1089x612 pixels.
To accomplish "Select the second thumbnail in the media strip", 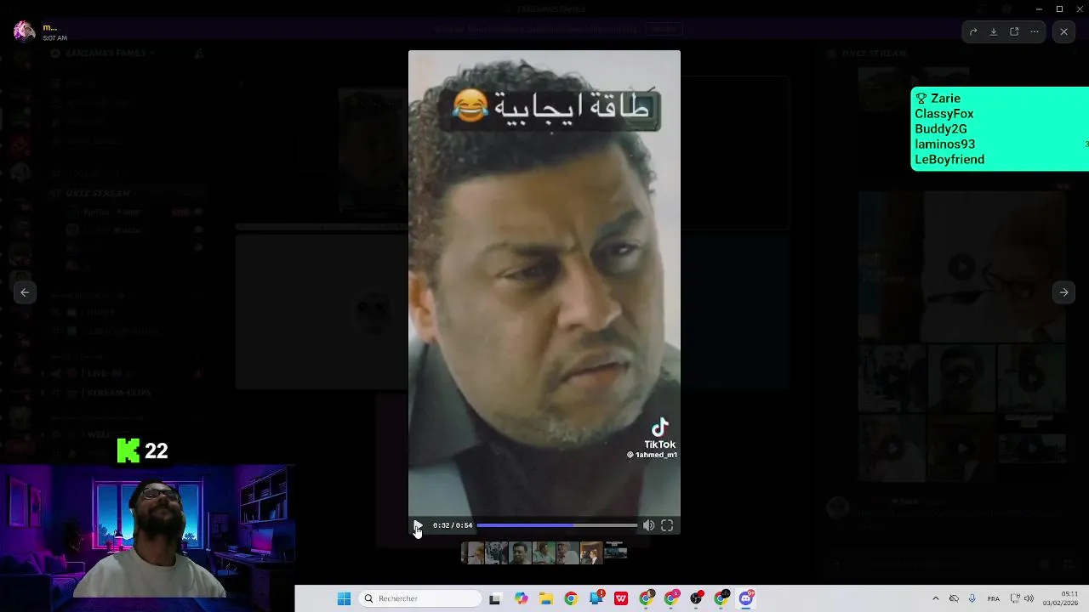I will coord(496,553).
